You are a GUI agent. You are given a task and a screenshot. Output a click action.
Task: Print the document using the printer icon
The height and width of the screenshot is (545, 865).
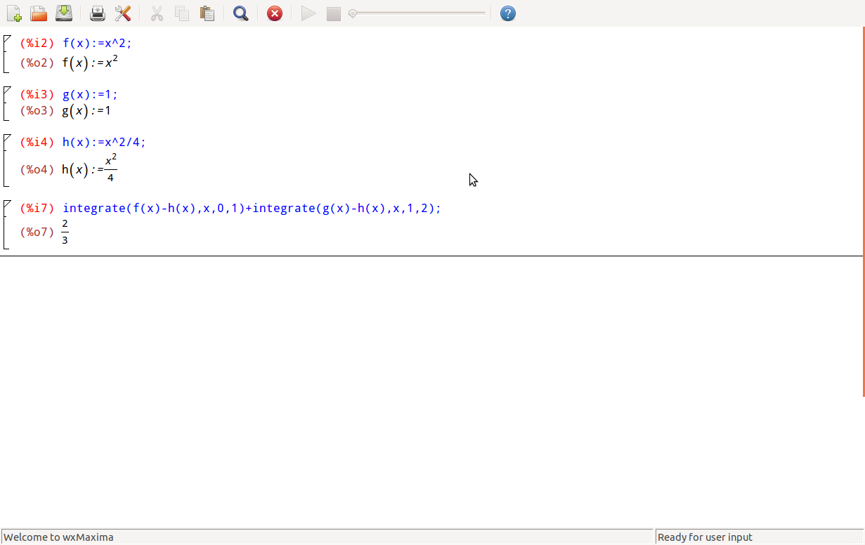tap(98, 13)
